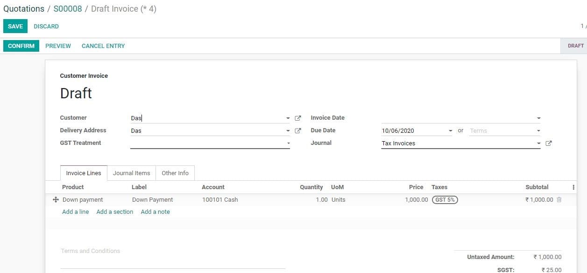Viewport: 587px width, 273px height.
Task: Expand the Journal field dropdown
Action: tap(538, 143)
